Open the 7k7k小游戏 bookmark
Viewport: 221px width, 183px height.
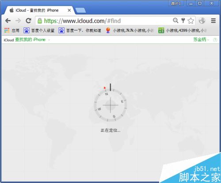[x=130, y=30]
